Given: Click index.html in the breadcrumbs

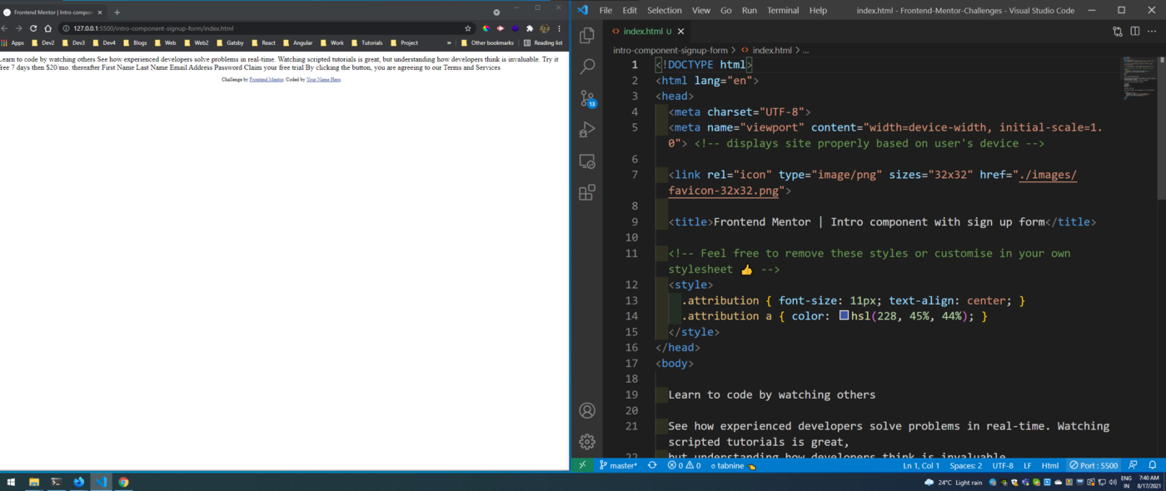Looking at the screenshot, I should click(x=766, y=50).
